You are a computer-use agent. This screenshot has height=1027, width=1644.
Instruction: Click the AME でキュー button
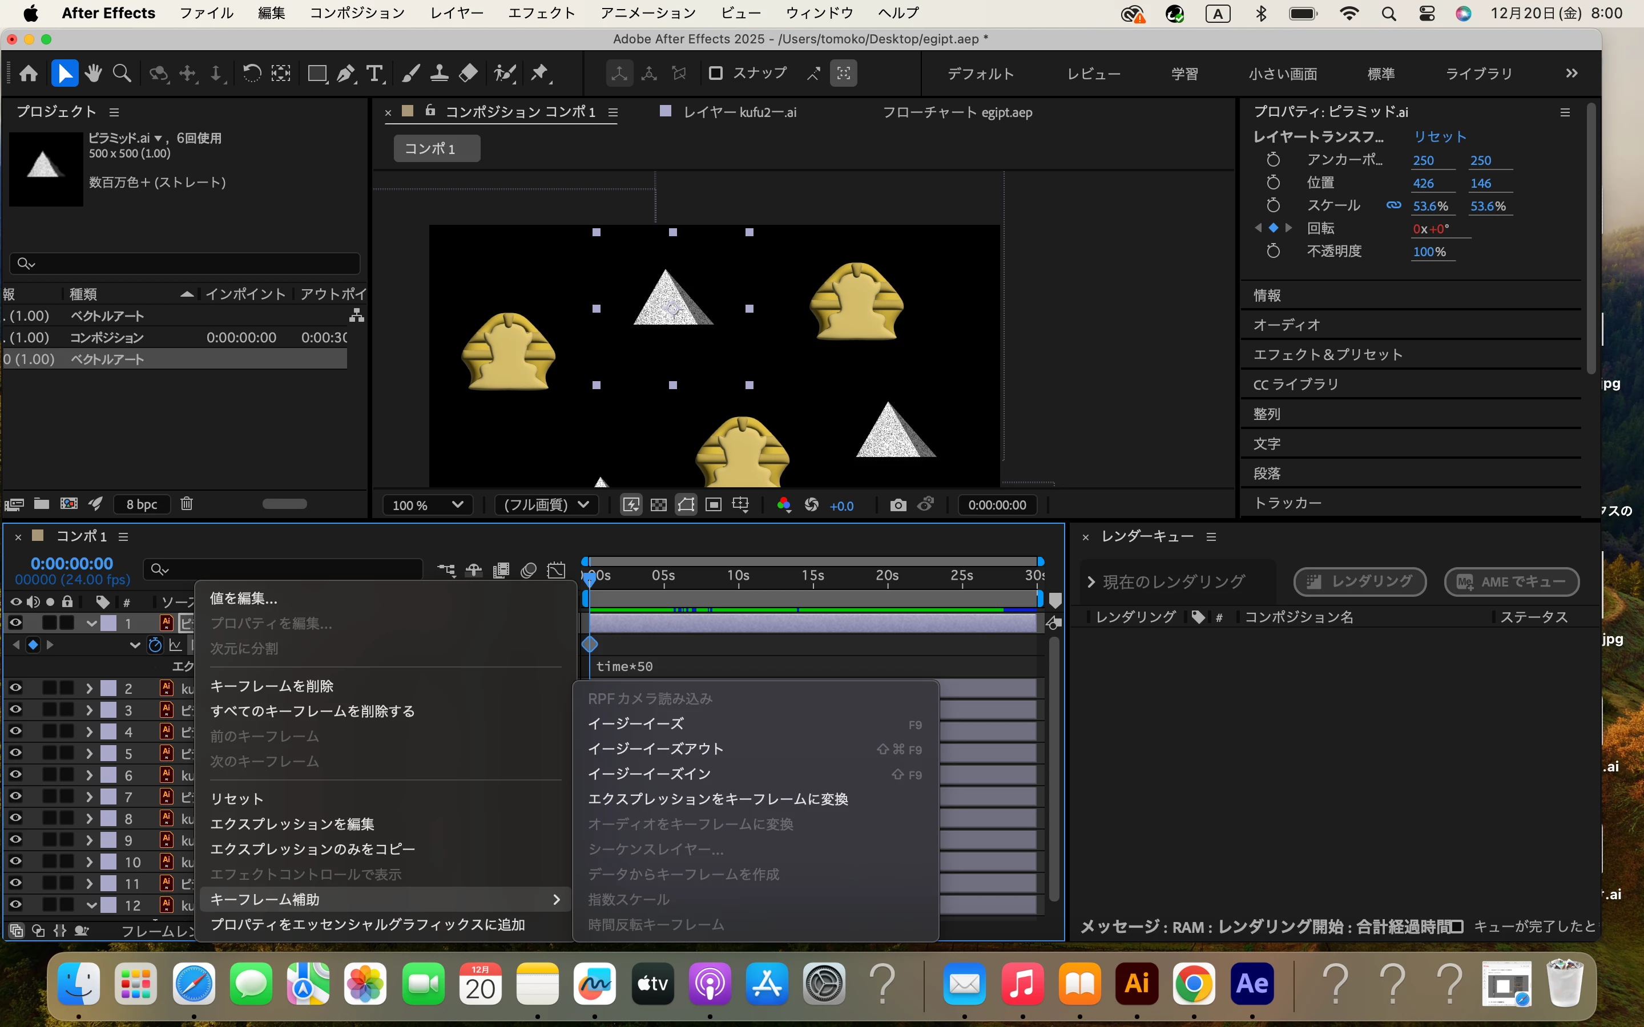1512,581
